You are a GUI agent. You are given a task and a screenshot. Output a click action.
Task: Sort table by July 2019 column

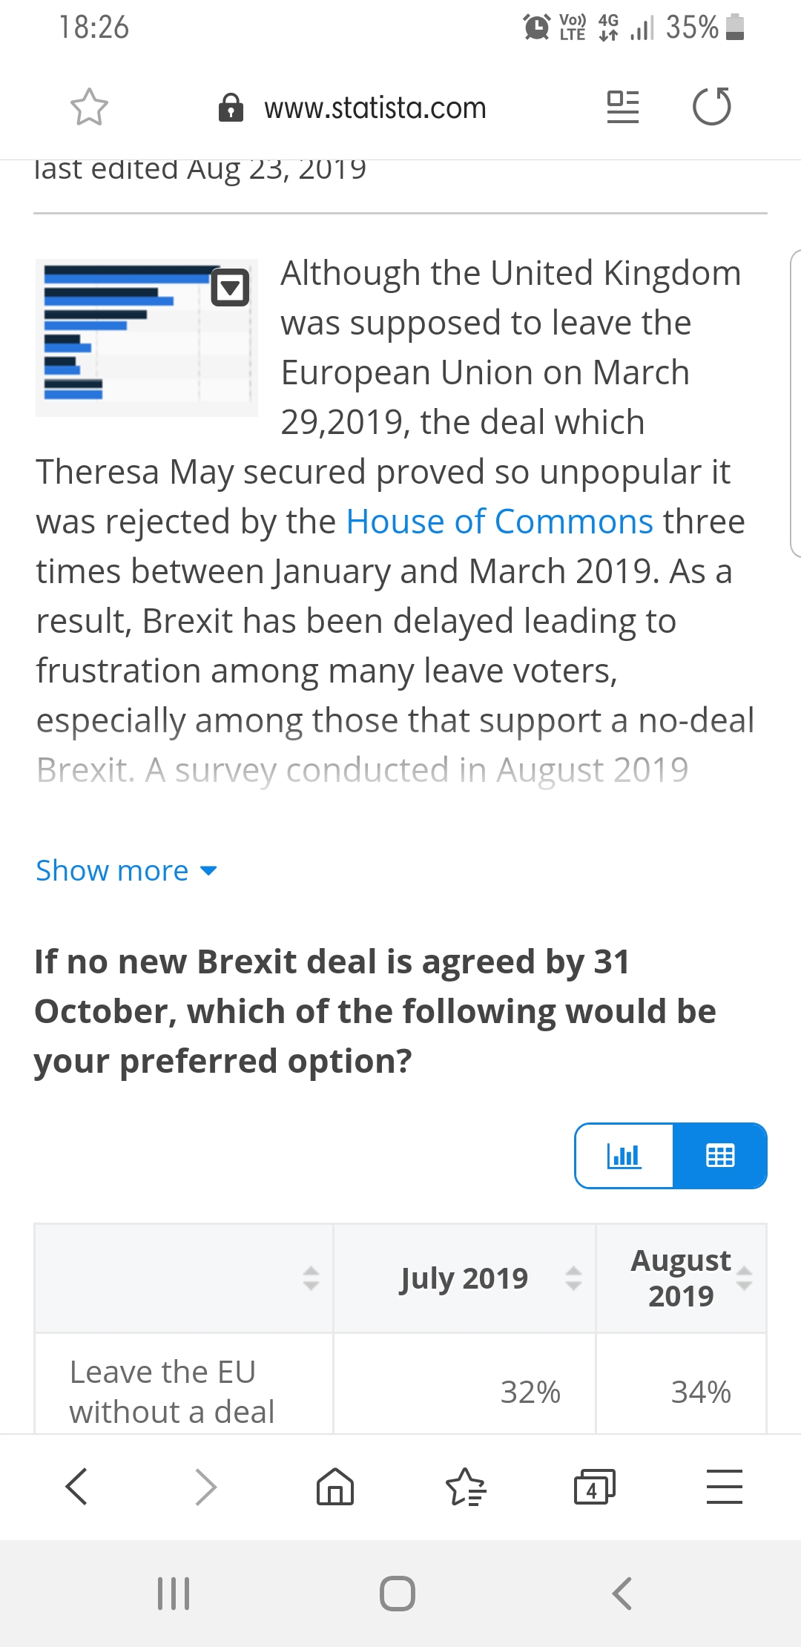pos(573,1278)
